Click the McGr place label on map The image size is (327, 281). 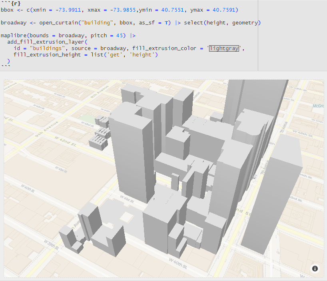(x=318, y=106)
